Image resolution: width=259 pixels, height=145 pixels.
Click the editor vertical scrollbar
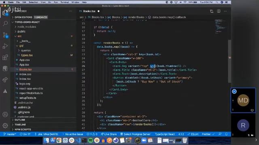click(229, 62)
